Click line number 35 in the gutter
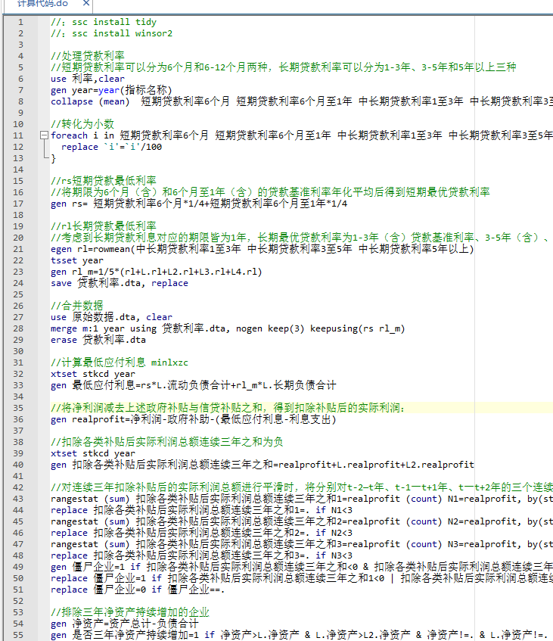The height and width of the screenshot is (641, 553). coord(18,408)
